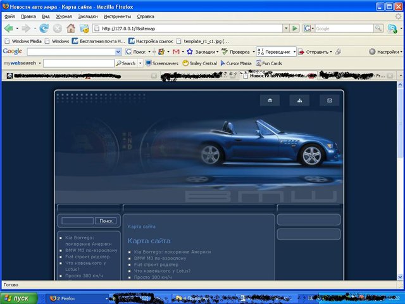
Task: Go to browser Home page icon
Action: pos(71,28)
